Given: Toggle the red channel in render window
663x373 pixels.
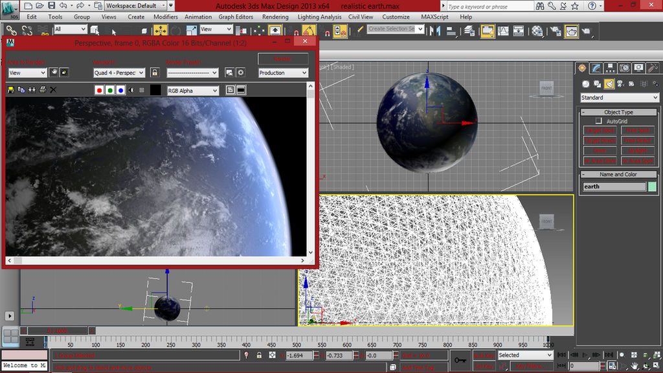Looking at the screenshot, I should click(99, 90).
